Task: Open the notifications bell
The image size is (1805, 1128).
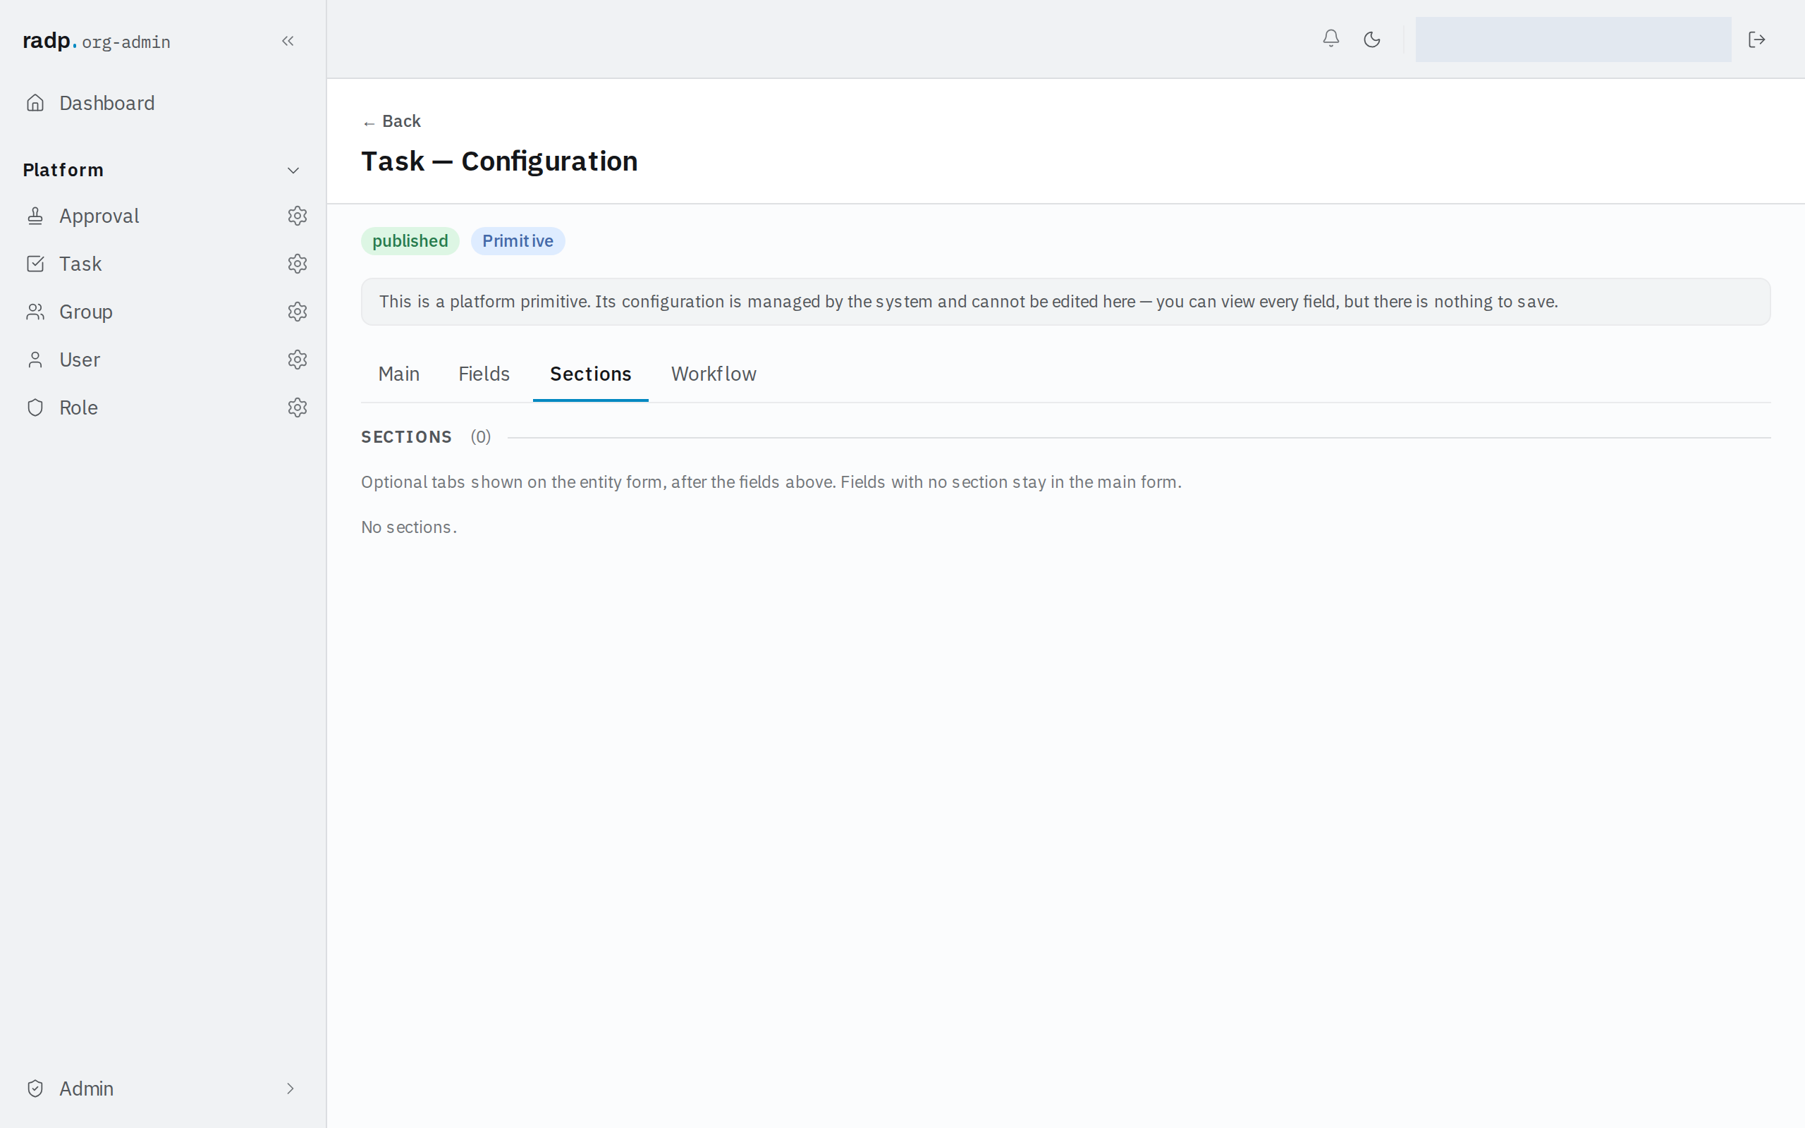Action: [x=1330, y=39]
